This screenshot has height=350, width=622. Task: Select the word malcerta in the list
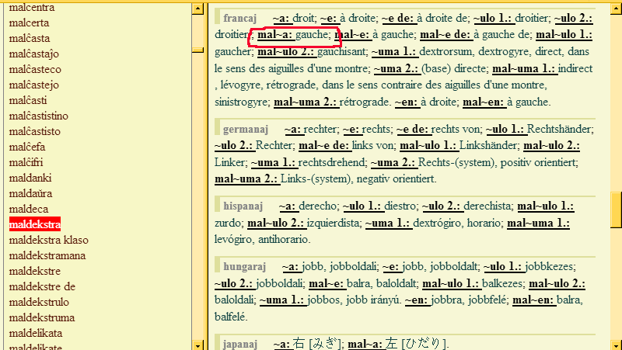tap(29, 23)
